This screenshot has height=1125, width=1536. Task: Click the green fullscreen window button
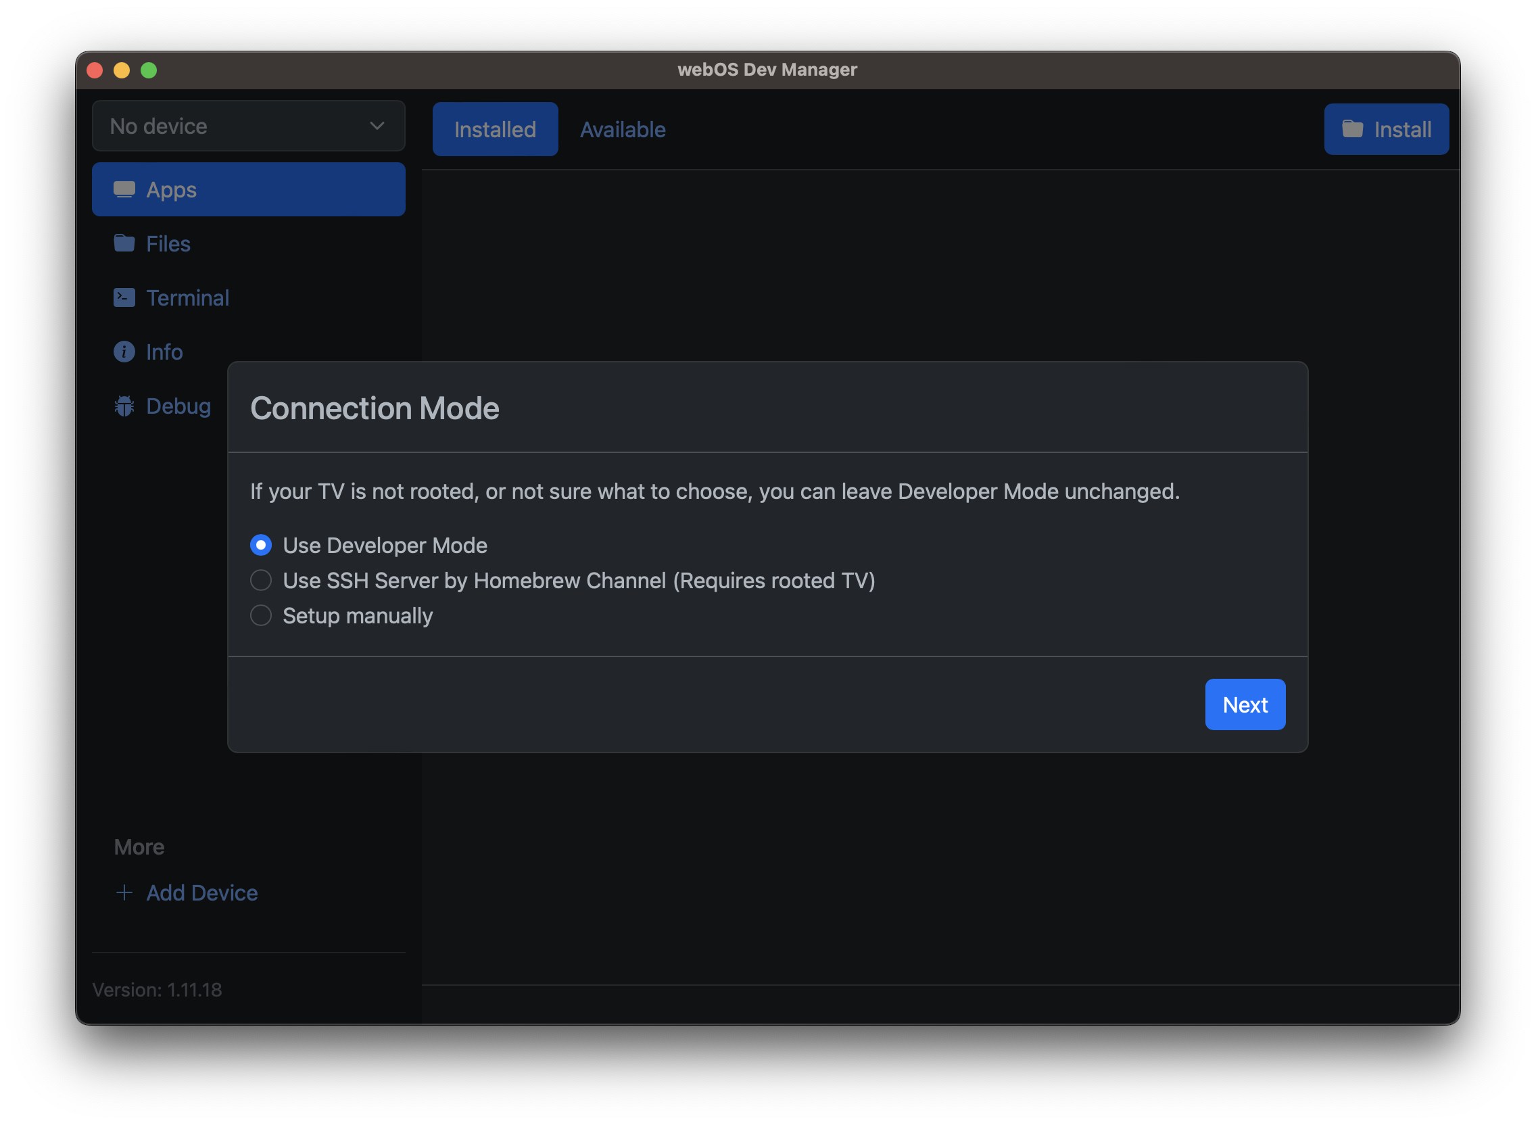coord(149,70)
